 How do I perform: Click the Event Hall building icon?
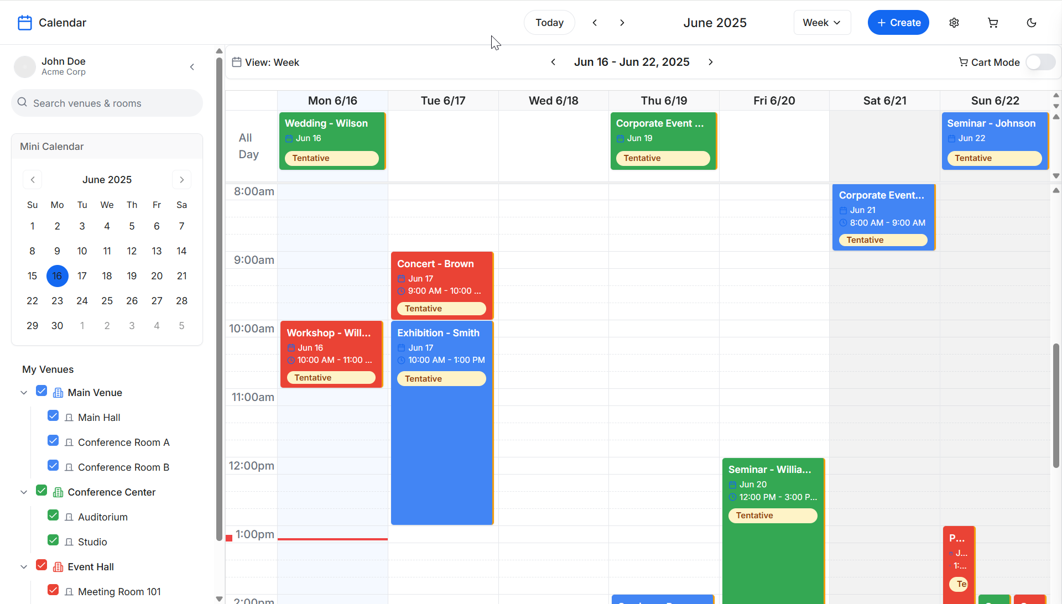click(58, 567)
